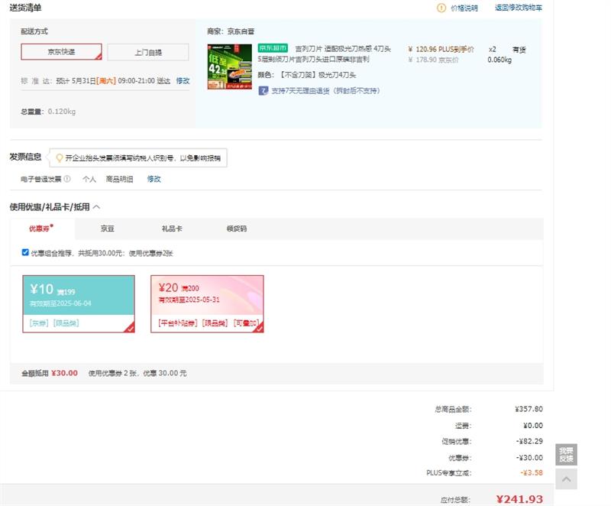Deselect the ¥10 满199 coupon

(79, 303)
